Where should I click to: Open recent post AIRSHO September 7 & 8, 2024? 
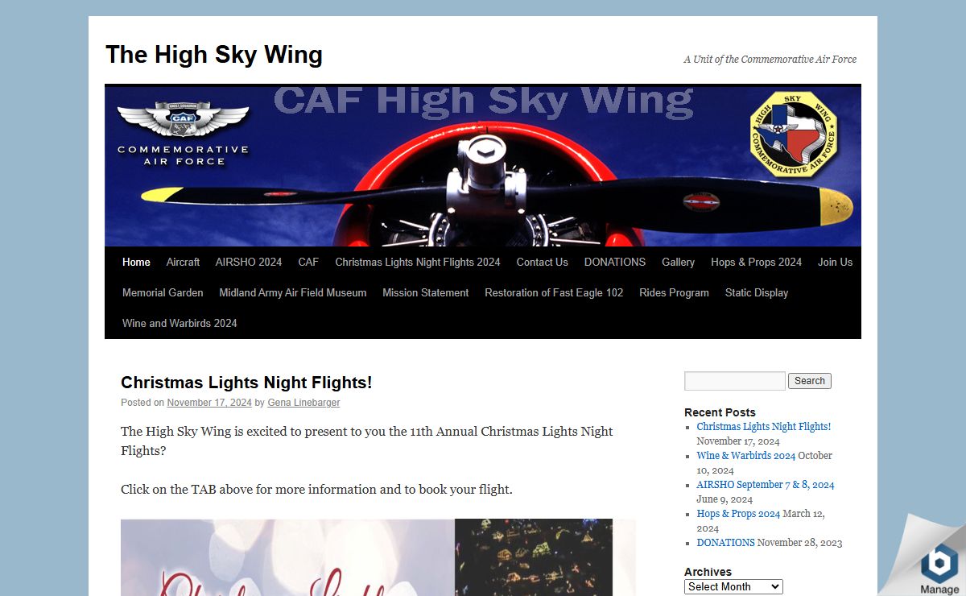(766, 485)
